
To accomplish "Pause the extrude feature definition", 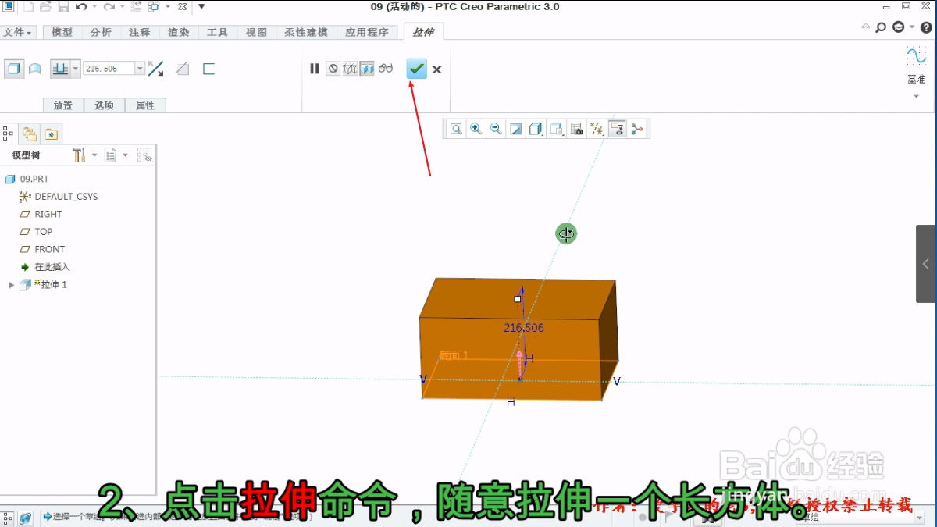I will point(314,69).
